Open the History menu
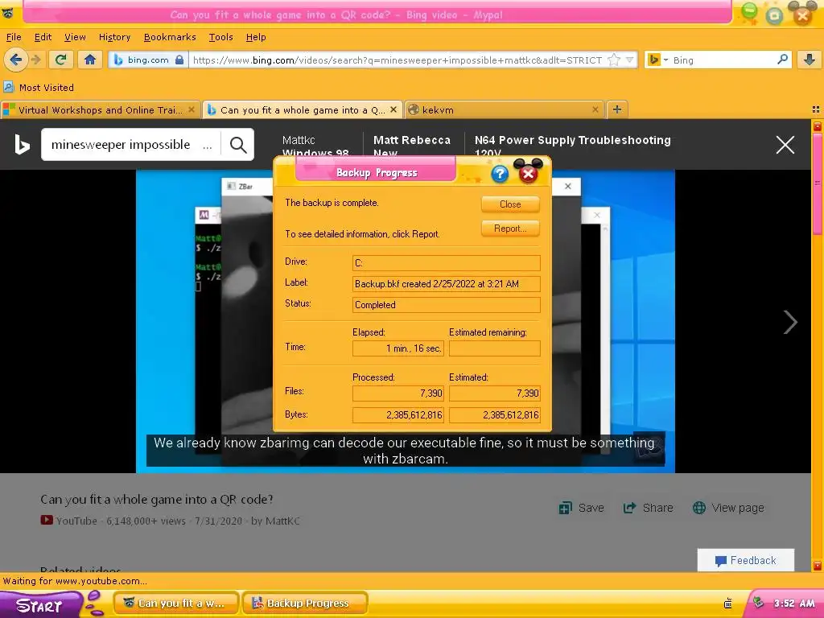 114,37
